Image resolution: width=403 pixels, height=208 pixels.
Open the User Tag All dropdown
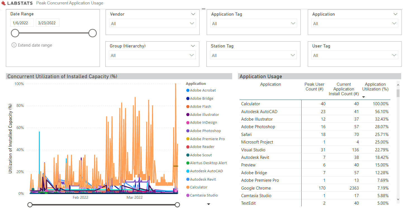(x=355, y=55)
